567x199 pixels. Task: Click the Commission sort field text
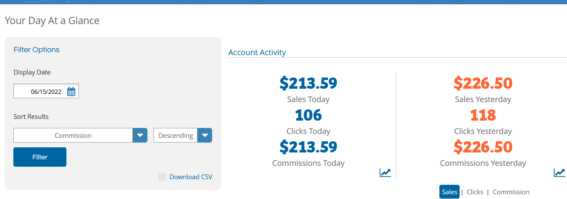pos(73,135)
